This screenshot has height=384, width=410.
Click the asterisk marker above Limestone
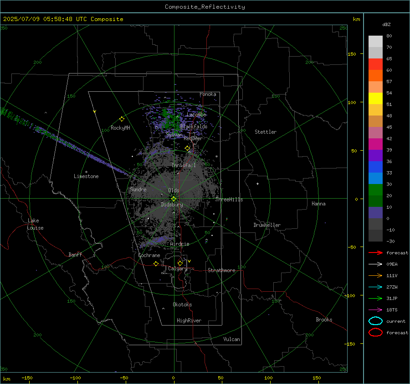(x=86, y=172)
